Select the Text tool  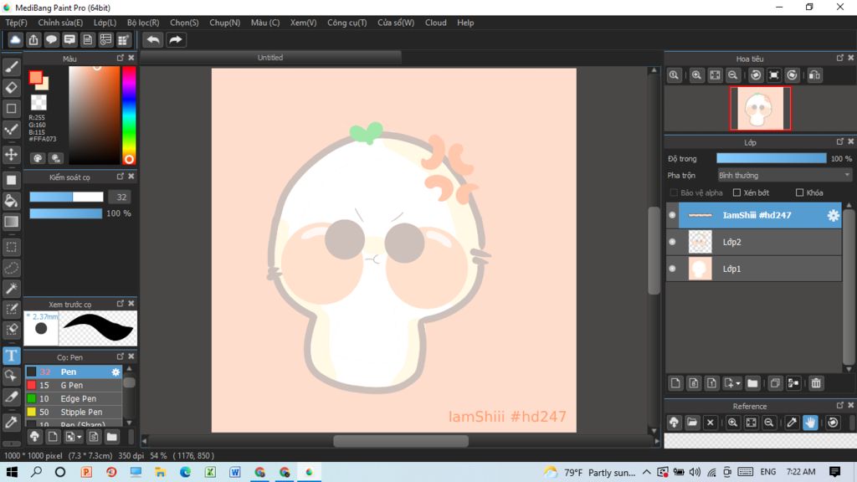point(12,356)
